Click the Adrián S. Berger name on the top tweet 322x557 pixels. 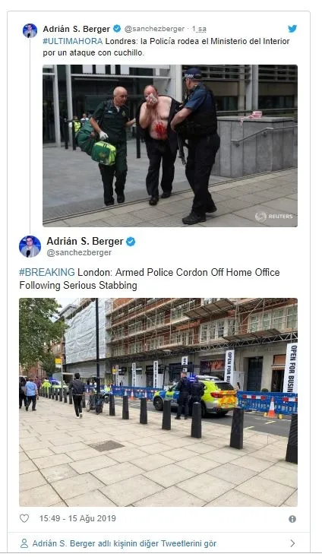click(x=77, y=29)
